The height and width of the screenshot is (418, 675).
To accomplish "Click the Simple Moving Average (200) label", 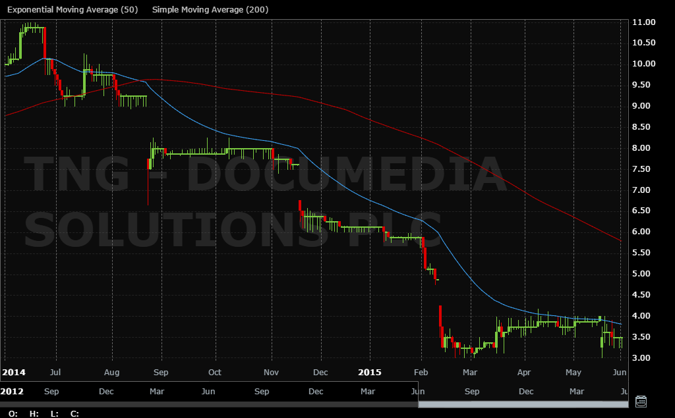I will point(210,10).
